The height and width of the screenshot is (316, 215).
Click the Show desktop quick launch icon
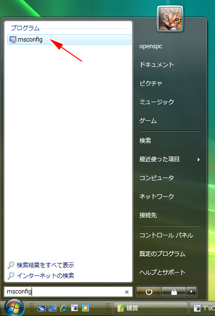53,308
